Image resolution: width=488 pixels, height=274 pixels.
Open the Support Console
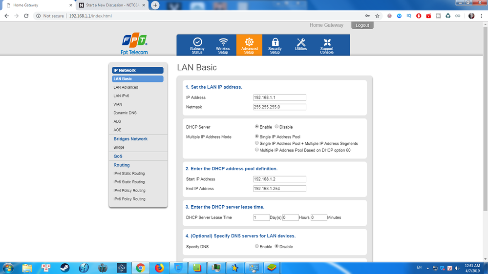[x=327, y=45]
